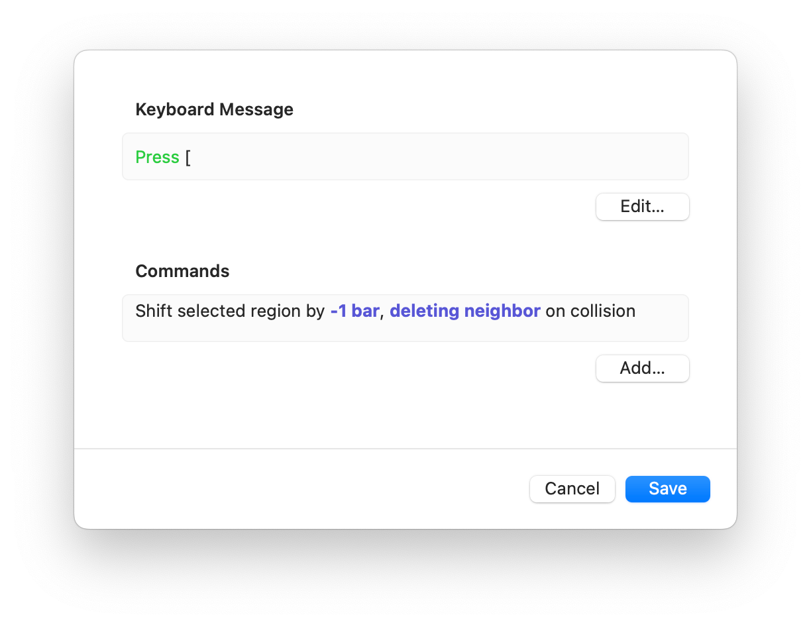Open the "deleting neighbor" collision option

click(x=464, y=311)
